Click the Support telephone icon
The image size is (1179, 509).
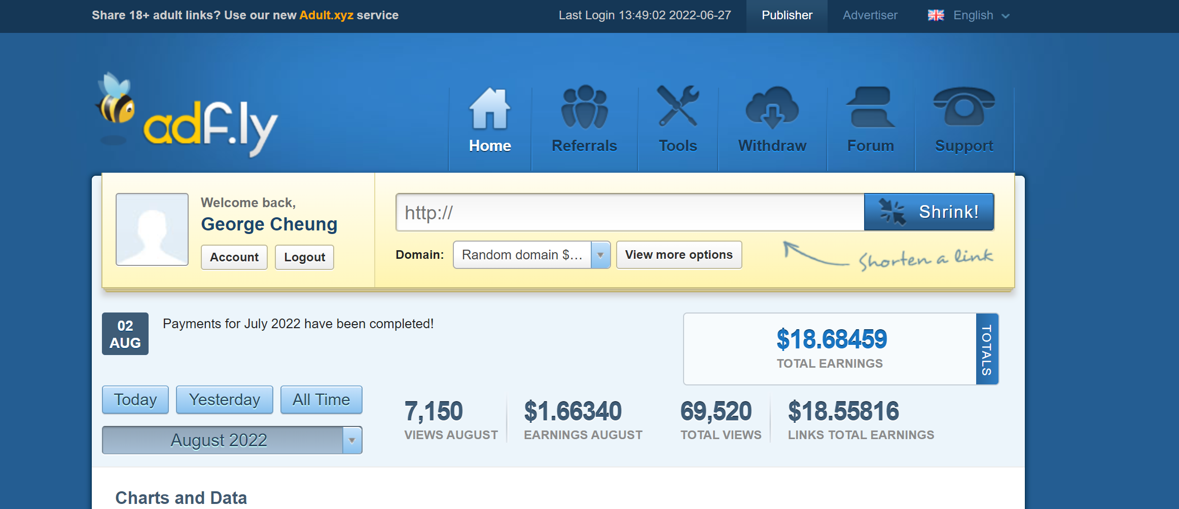point(964,106)
